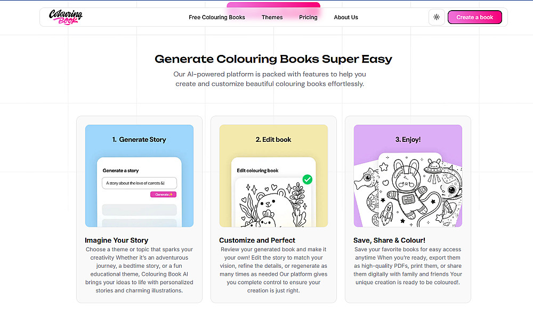This screenshot has height=313, width=533.
Task: Open the Themes menu item
Action: coord(272,17)
